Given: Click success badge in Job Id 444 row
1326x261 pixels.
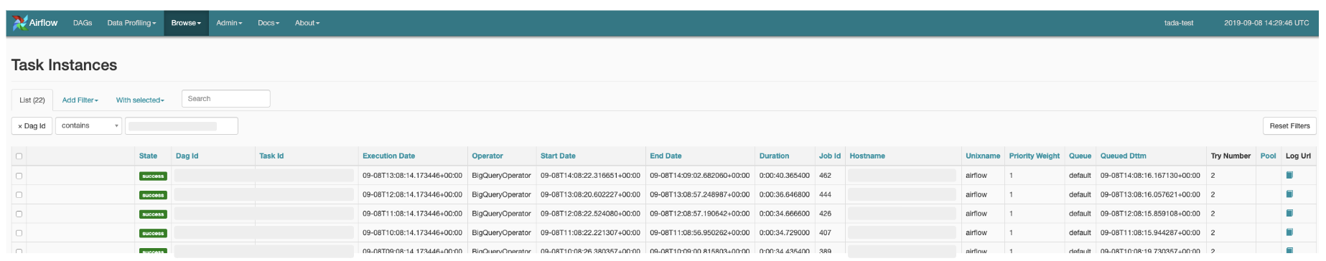Looking at the screenshot, I should coord(153,195).
